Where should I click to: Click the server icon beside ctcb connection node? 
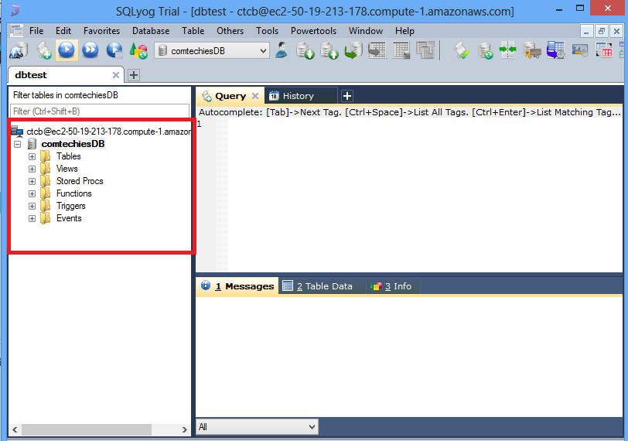(x=17, y=131)
